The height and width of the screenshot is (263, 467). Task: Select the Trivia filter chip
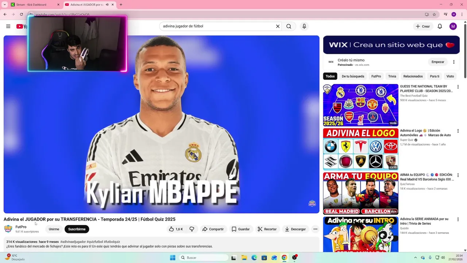[392, 76]
